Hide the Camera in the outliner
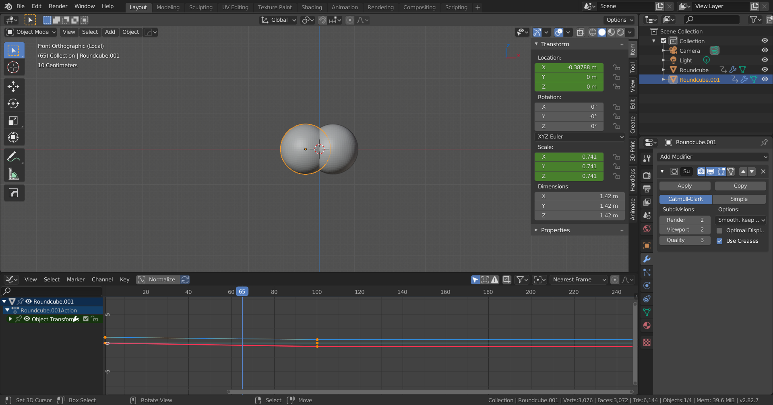Viewport: 773px width, 405px height. (765, 50)
